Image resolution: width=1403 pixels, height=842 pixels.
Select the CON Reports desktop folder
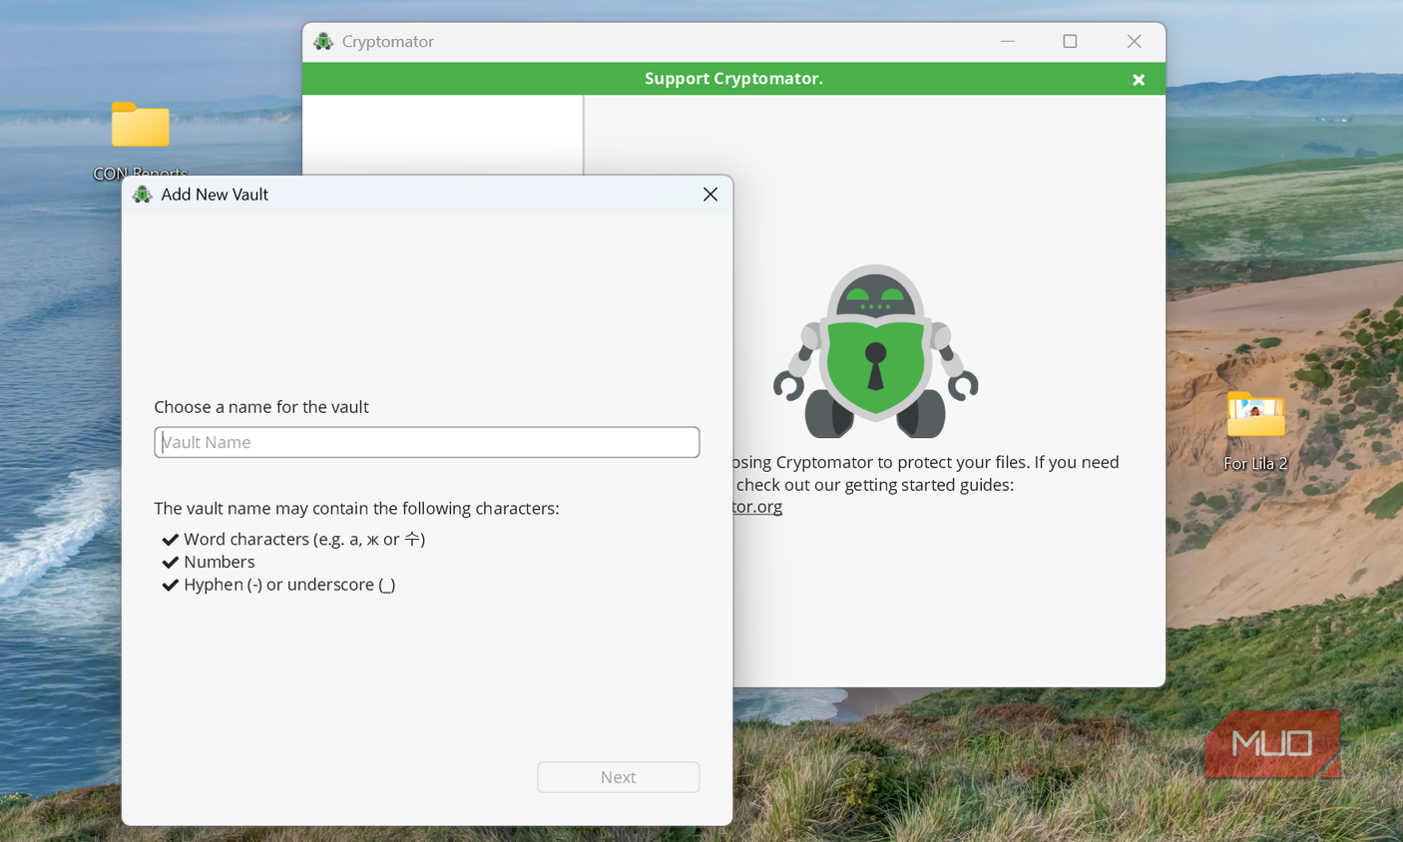coord(141,141)
